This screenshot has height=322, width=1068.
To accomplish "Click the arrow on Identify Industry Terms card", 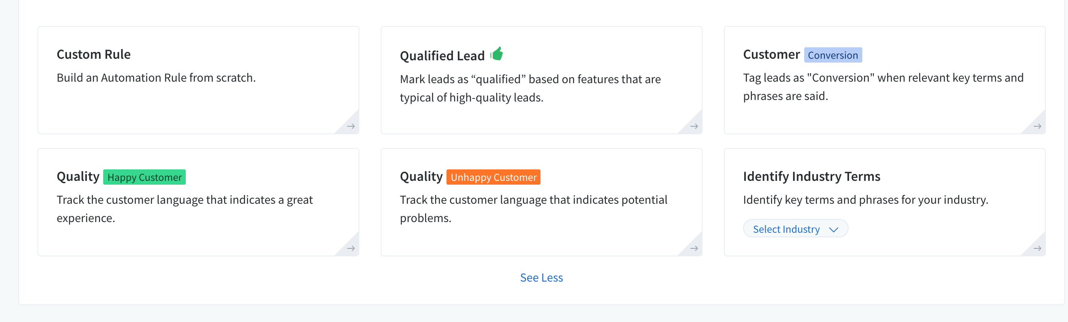I will point(1037,248).
